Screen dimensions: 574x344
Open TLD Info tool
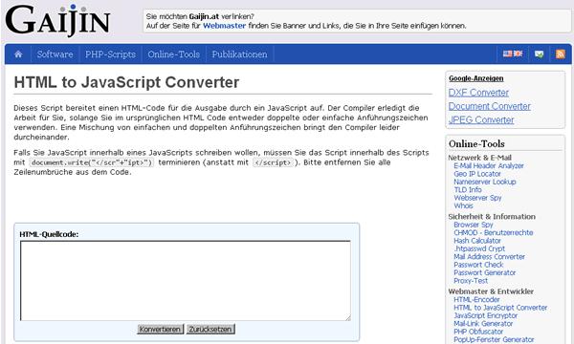pos(468,190)
